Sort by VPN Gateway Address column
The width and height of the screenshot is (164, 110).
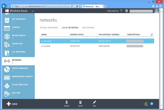pyautogui.click(x=109, y=34)
